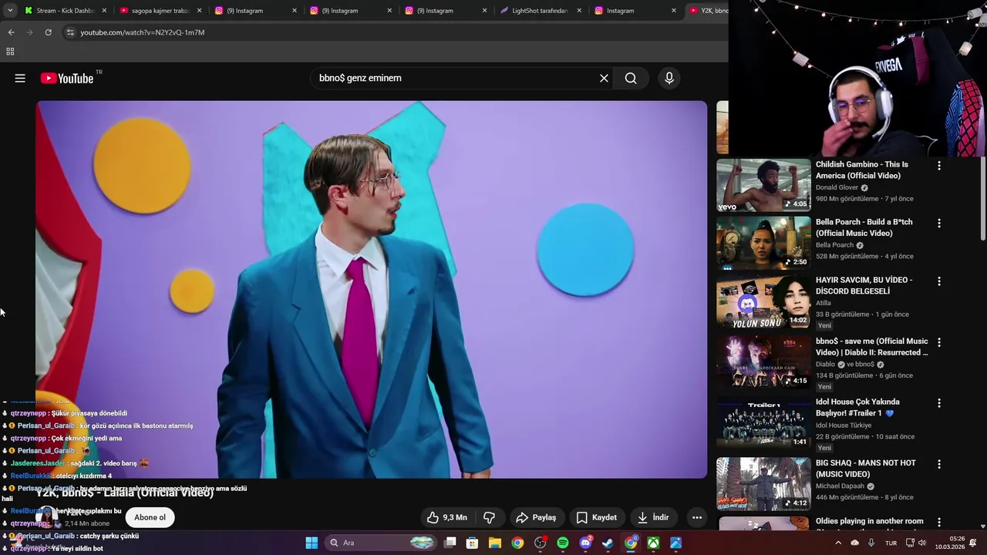Click the Kaydet save button
The image size is (987, 555).
(x=597, y=517)
